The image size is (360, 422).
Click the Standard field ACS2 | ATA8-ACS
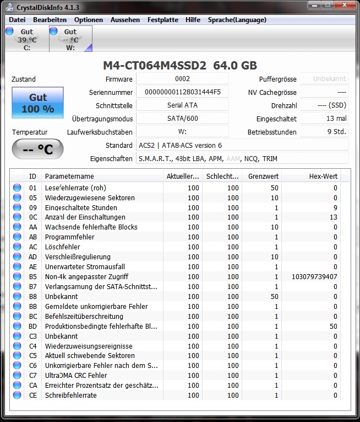click(x=242, y=145)
